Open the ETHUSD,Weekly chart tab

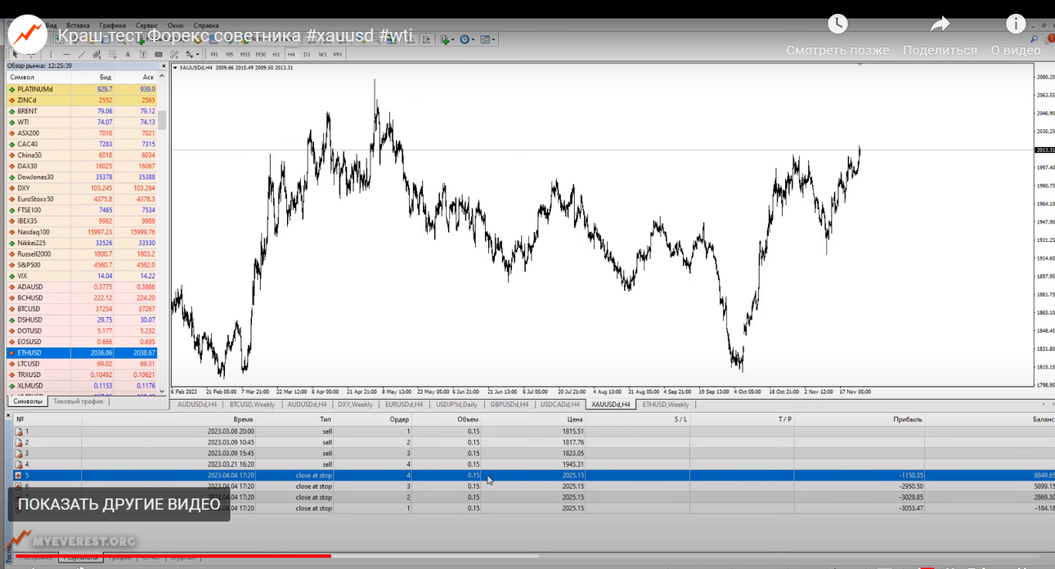[x=667, y=404]
